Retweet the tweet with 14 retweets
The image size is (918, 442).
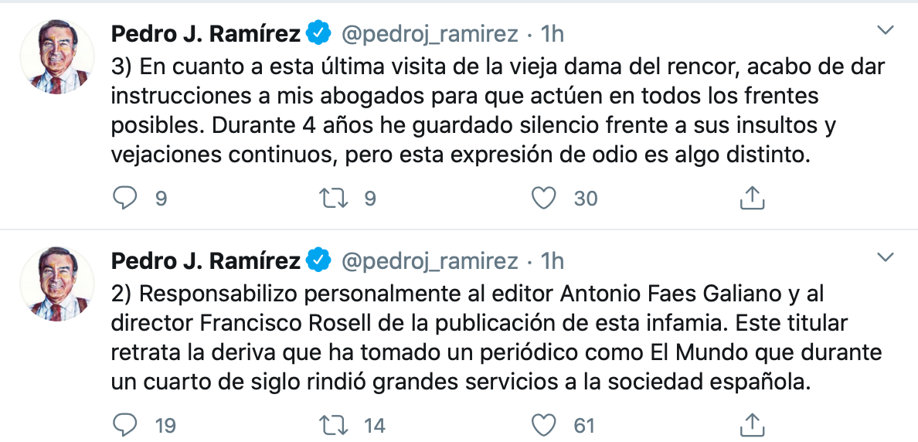(x=332, y=425)
